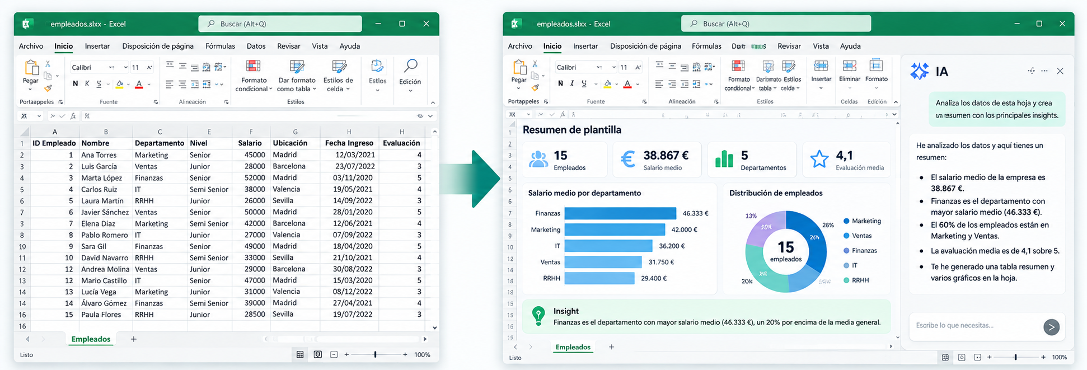Toggle italic in right window ribbon

pos(571,83)
